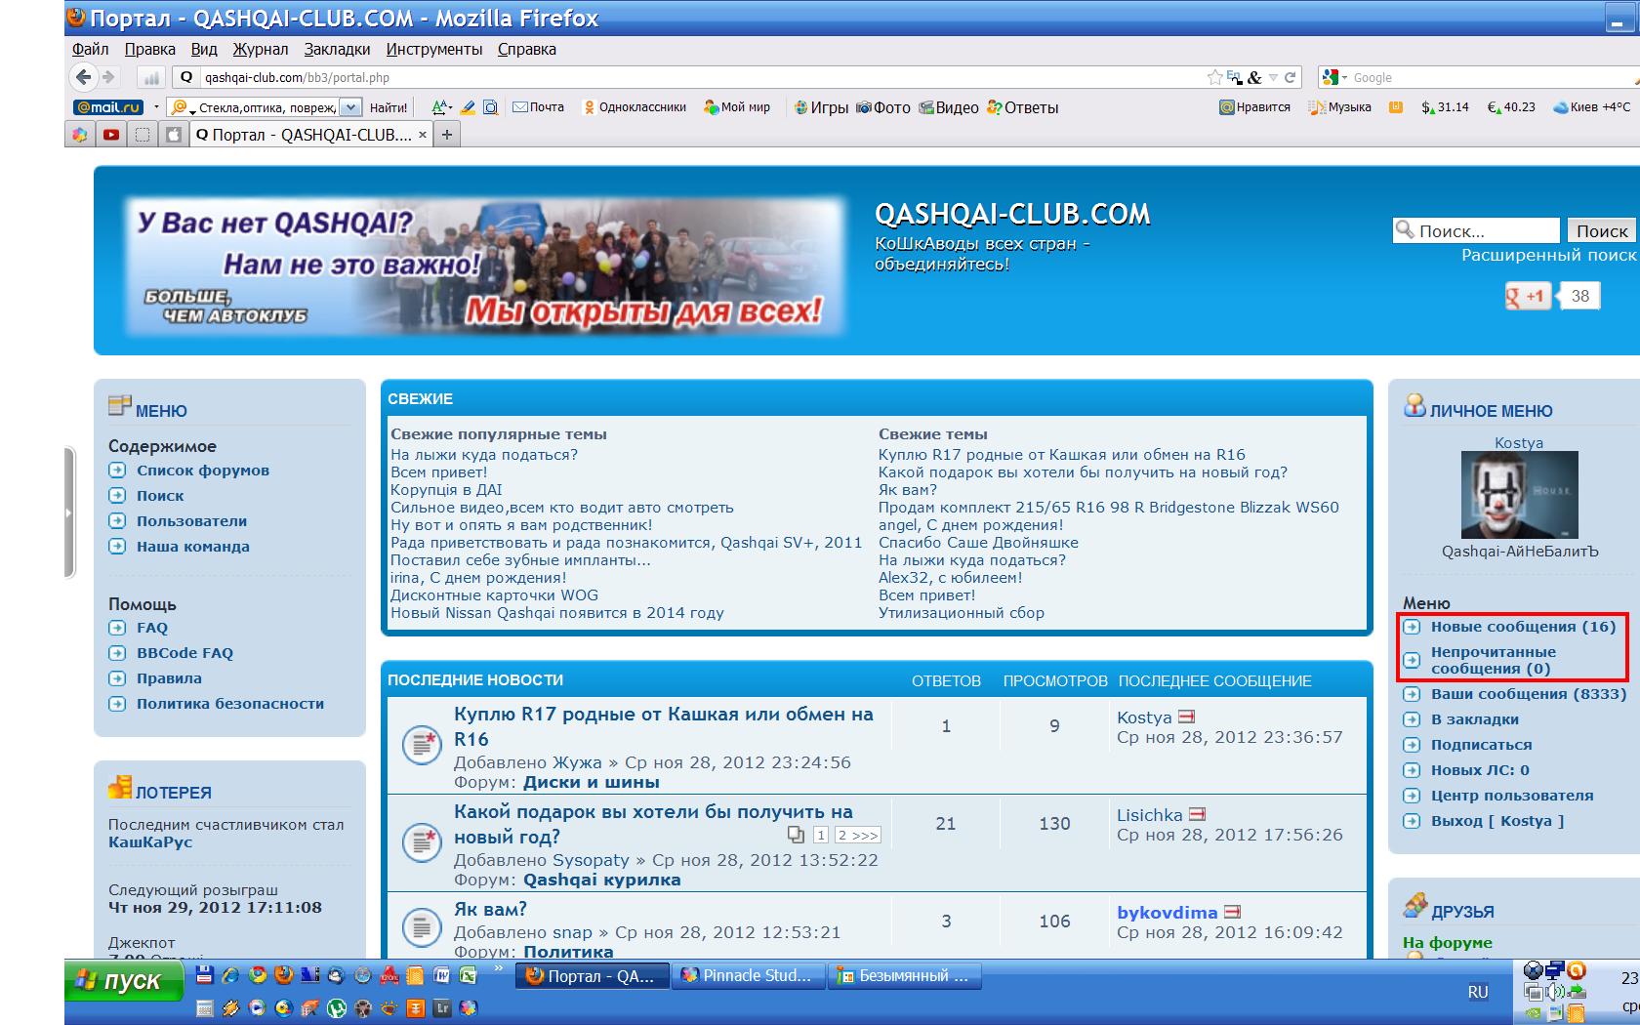Open the Инструменты menu
1640x1025 pixels.
pos(433,49)
